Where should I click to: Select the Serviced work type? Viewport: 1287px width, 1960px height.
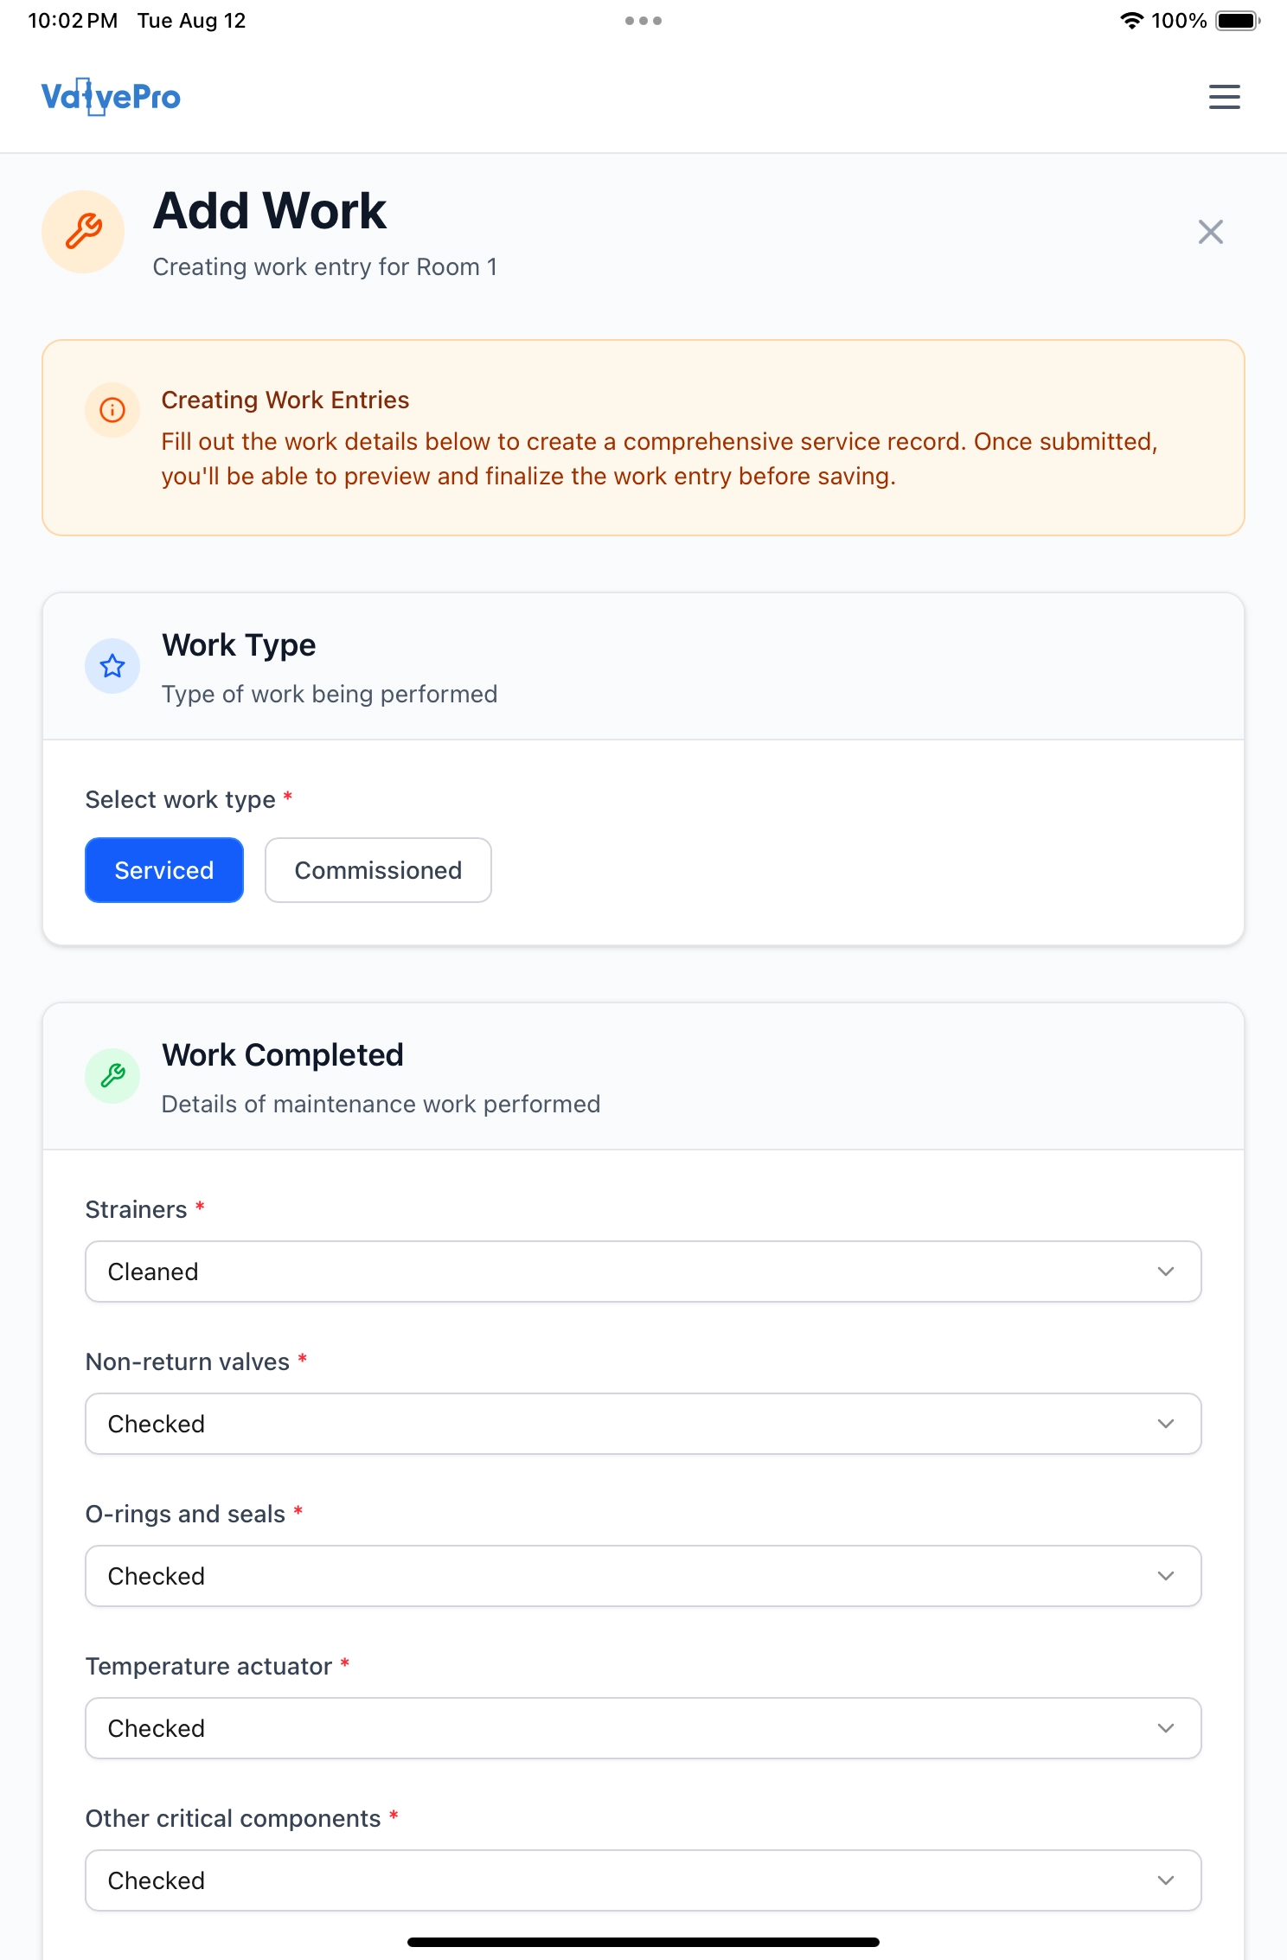click(163, 870)
